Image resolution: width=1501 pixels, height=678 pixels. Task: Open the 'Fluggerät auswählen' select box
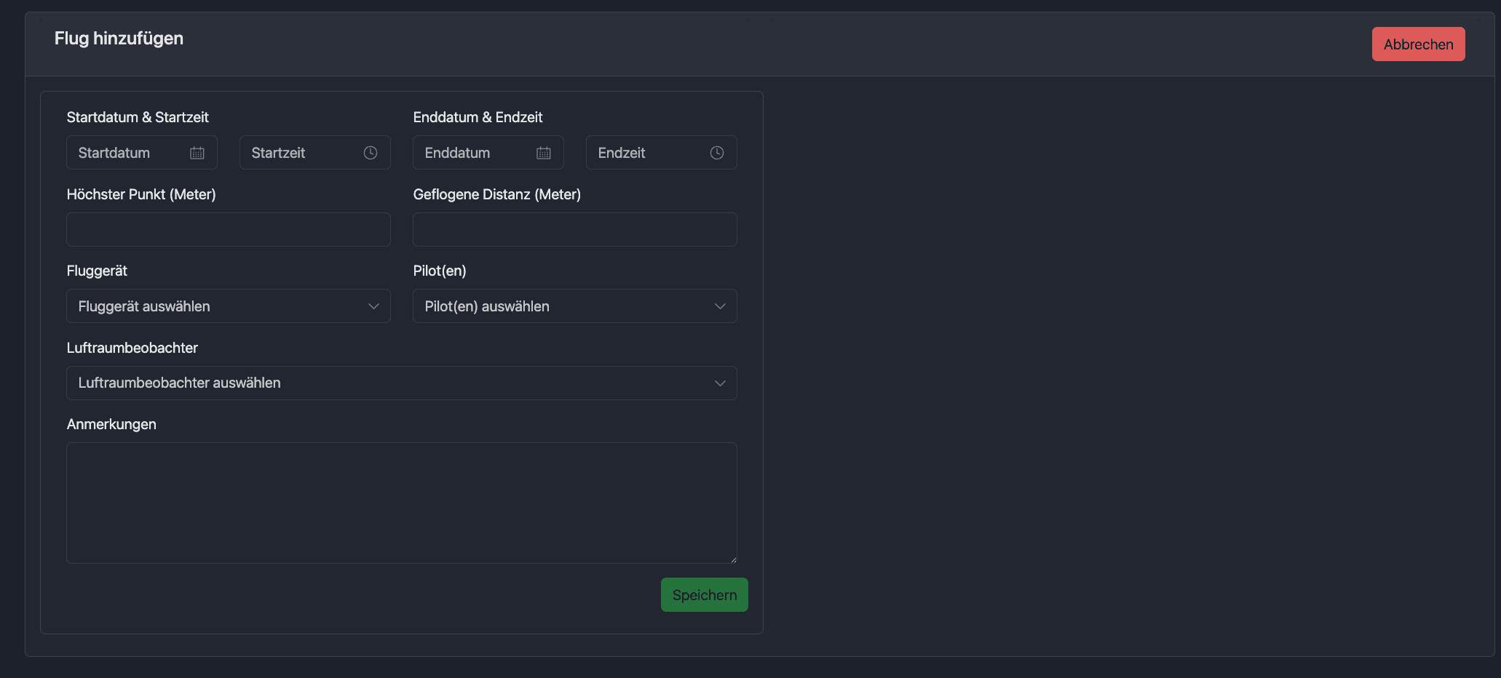(x=218, y=306)
